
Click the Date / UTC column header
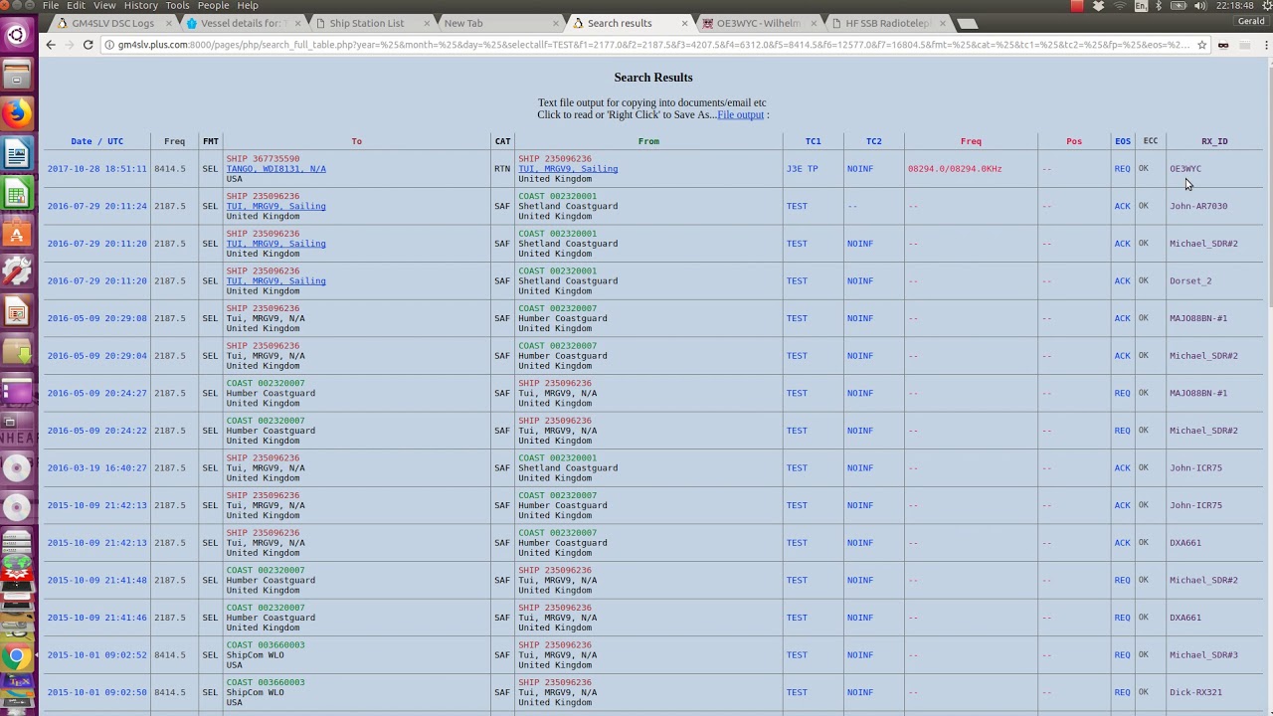[96, 141]
